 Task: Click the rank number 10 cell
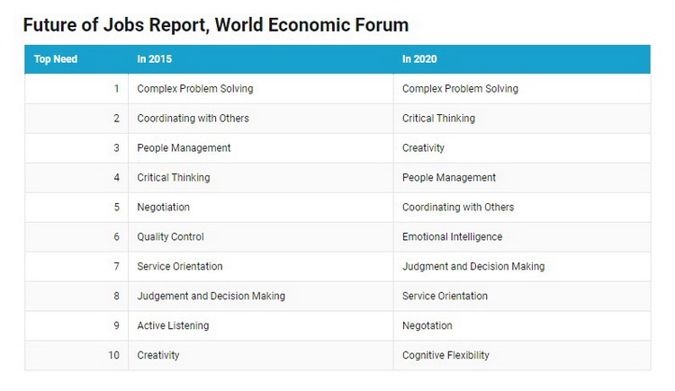113,355
